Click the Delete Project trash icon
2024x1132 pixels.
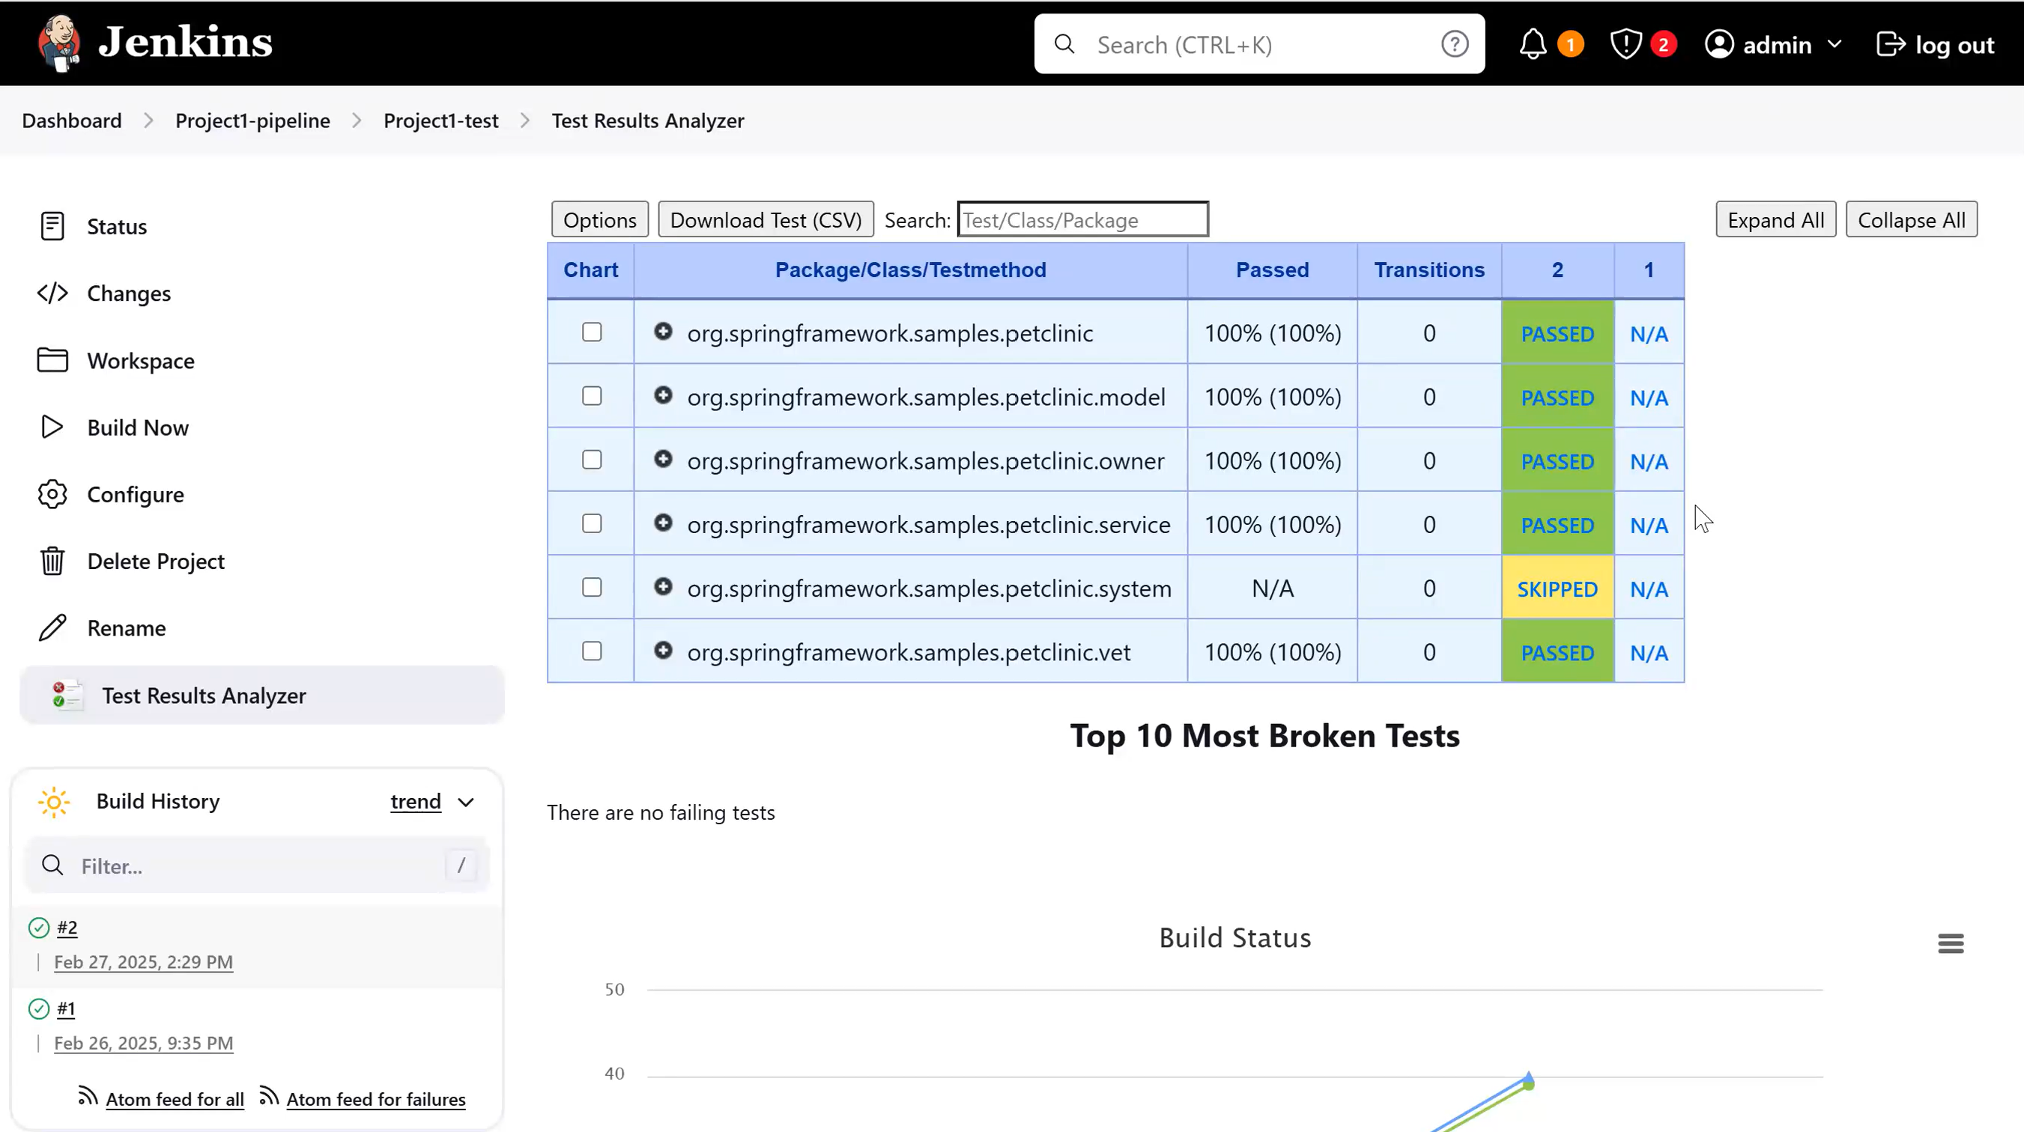52,561
